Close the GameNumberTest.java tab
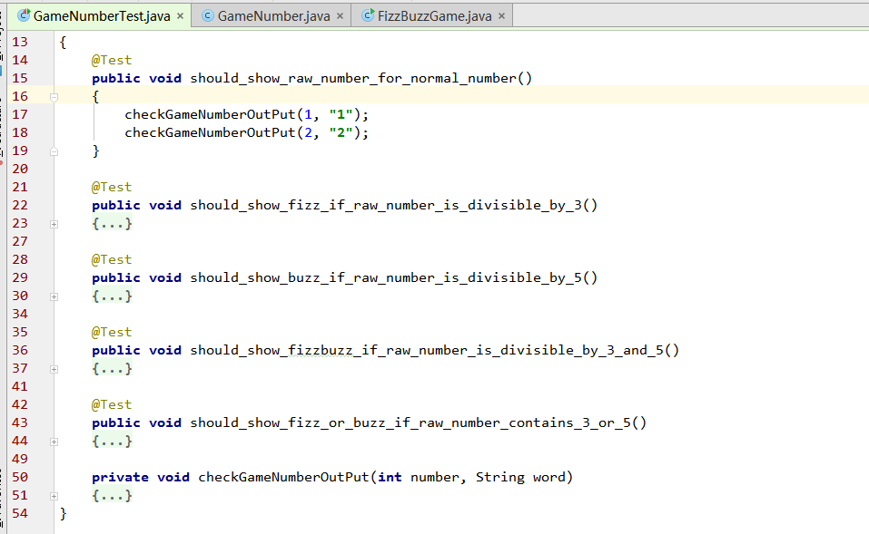The image size is (869, 534). (x=180, y=16)
